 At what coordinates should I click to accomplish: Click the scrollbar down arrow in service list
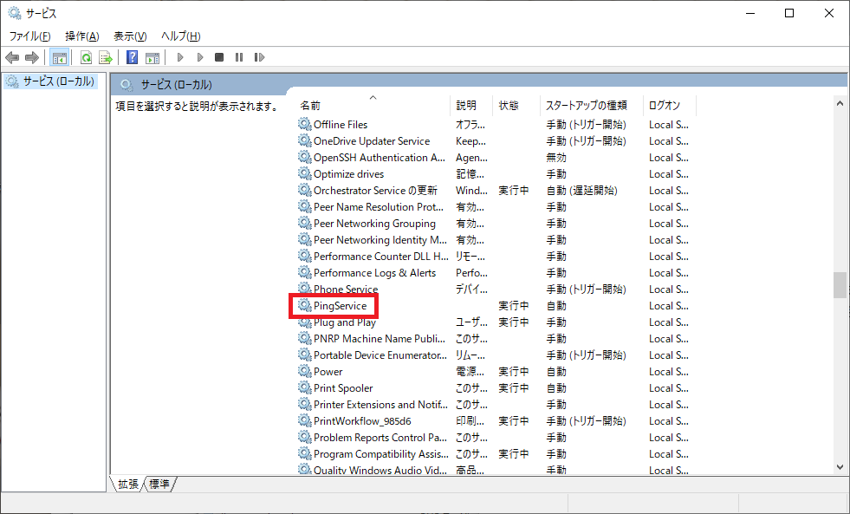tap(840, 466)
